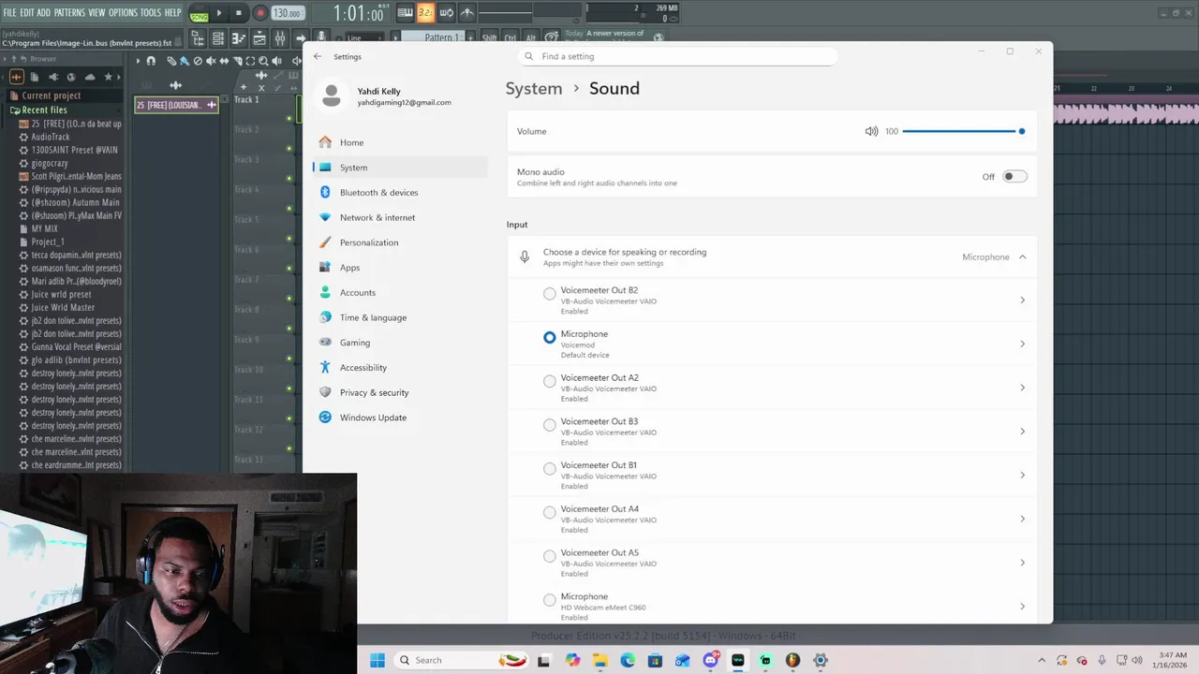The height and width of the screenshot is (674, 1199).
Task: Open Home in the Settings sidebar
Action: 400,142
